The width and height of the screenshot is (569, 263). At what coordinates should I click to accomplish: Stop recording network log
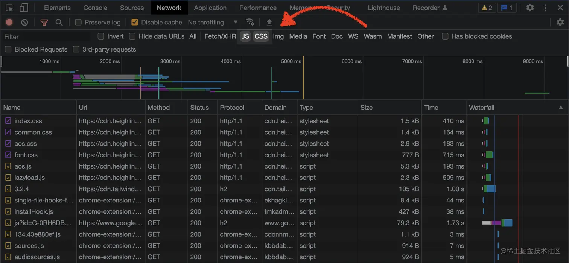coord(9,22)
